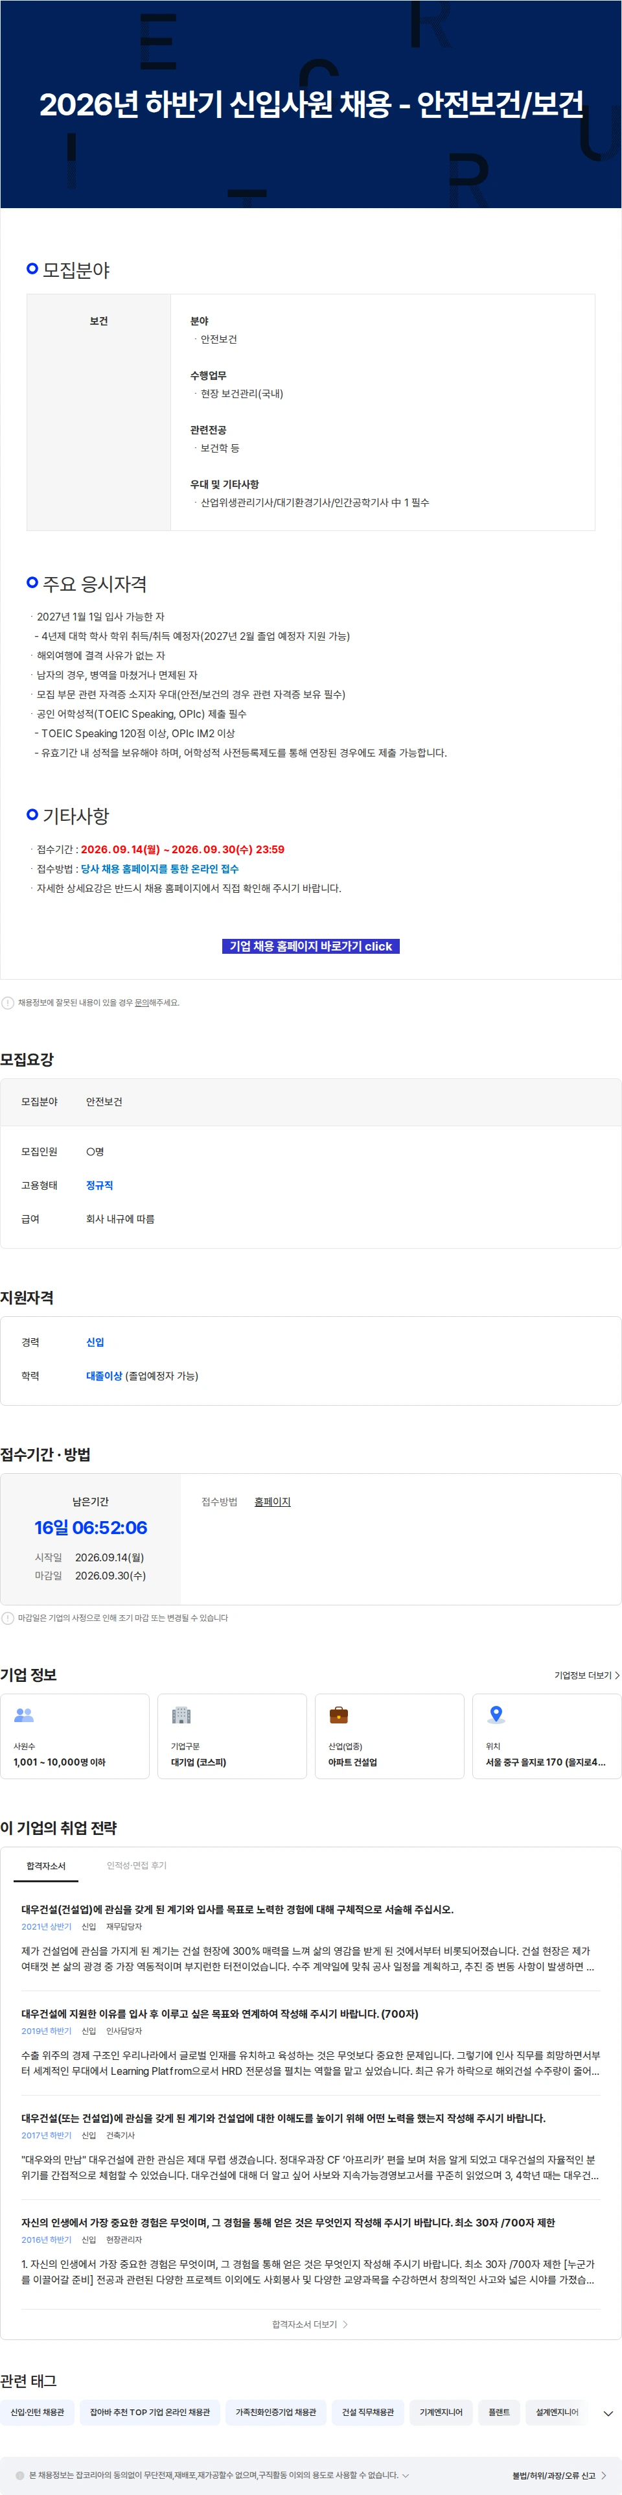Click the 기타사항 section heading
622x2495 pixels.
(x=75, y=816)
